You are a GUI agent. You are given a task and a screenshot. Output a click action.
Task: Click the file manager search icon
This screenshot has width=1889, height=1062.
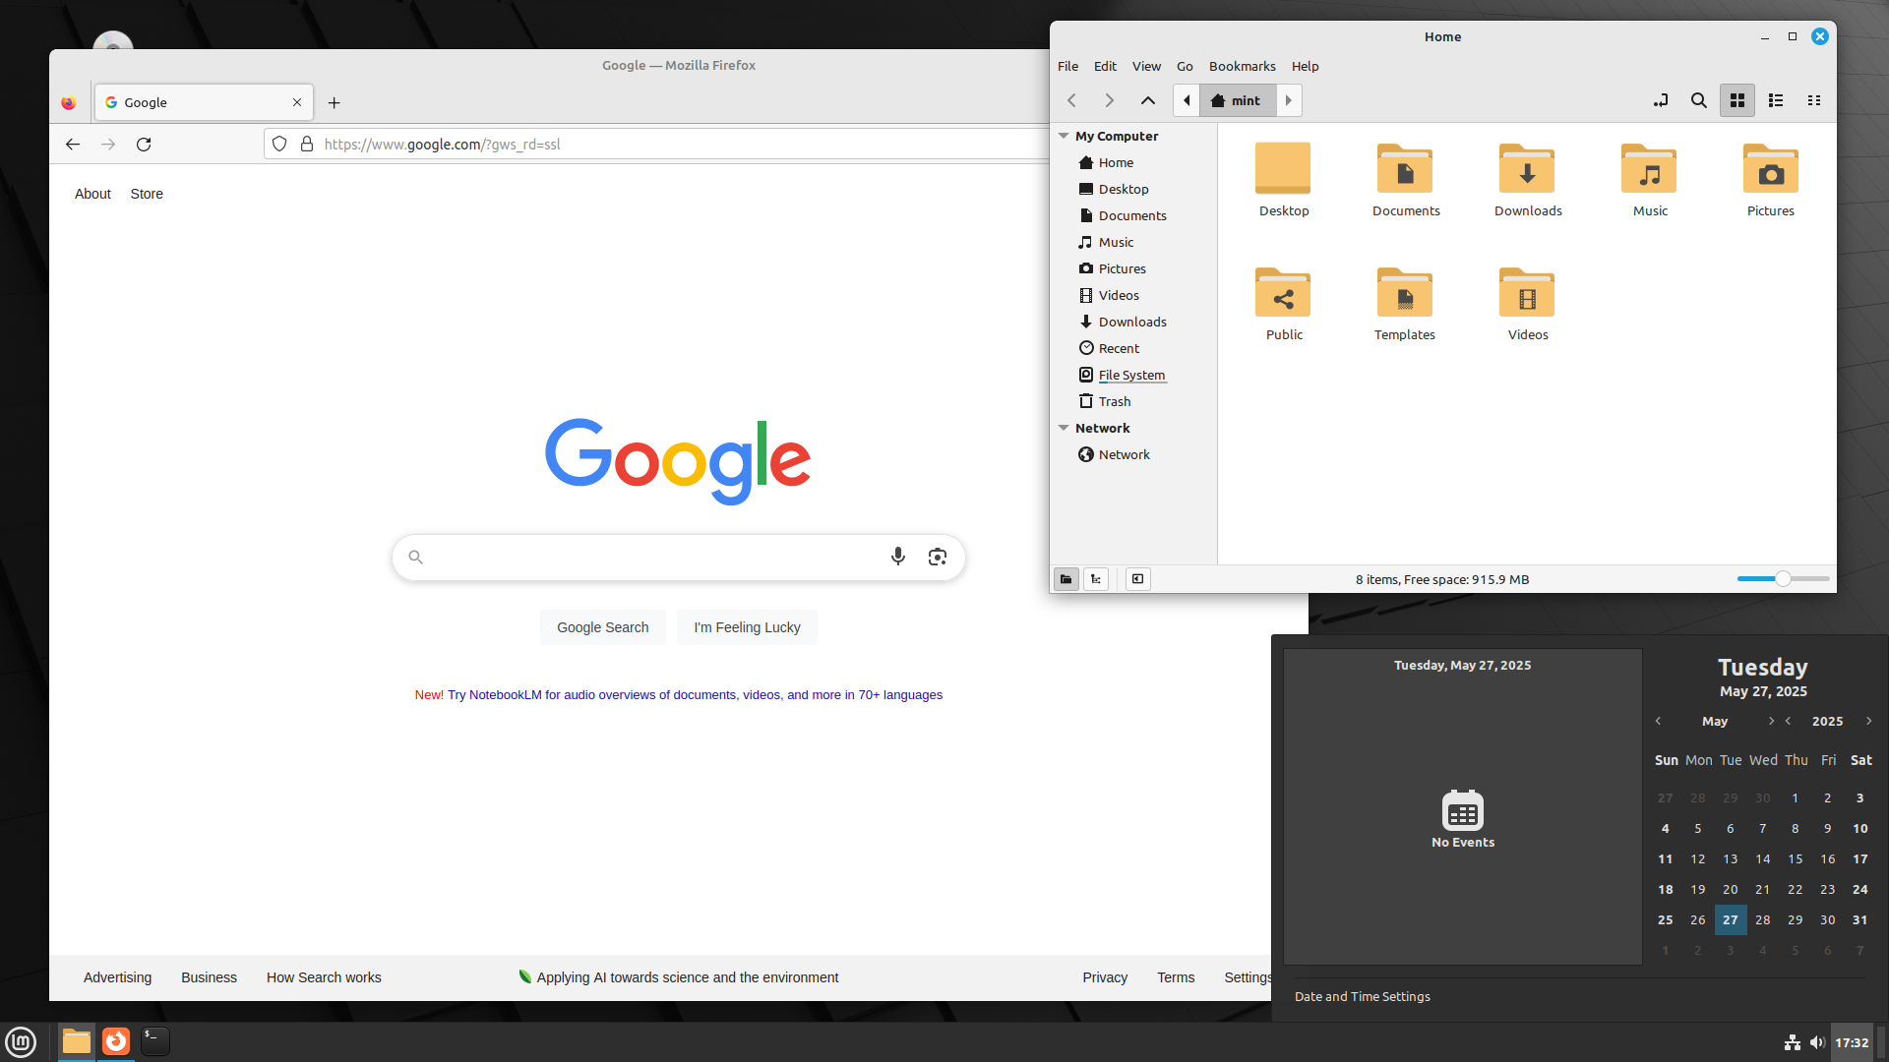point(1698,100)
